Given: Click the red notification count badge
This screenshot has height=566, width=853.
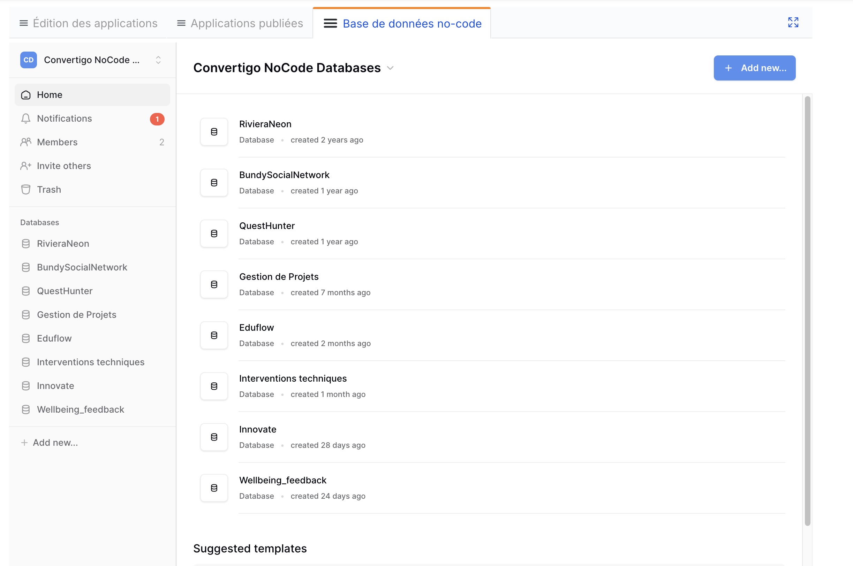Looking at the screenshot, I should coord(157,119).
